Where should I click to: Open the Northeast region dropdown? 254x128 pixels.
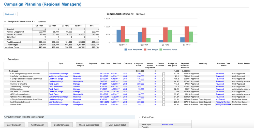tap(11, 14)
